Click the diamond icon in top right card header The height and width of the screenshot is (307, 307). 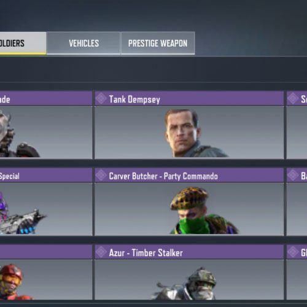coord(293,99)
